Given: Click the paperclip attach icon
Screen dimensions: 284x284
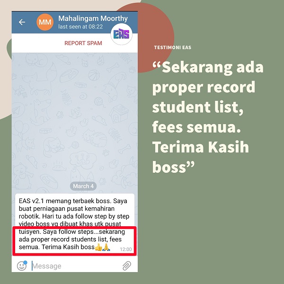Looking at the screenshot, I should pyautogui.click(x=126, y=266).
